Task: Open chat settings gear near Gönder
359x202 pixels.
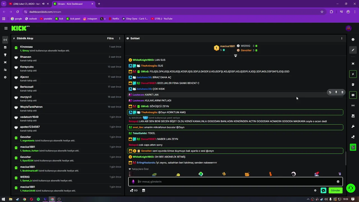Action: 315,190
